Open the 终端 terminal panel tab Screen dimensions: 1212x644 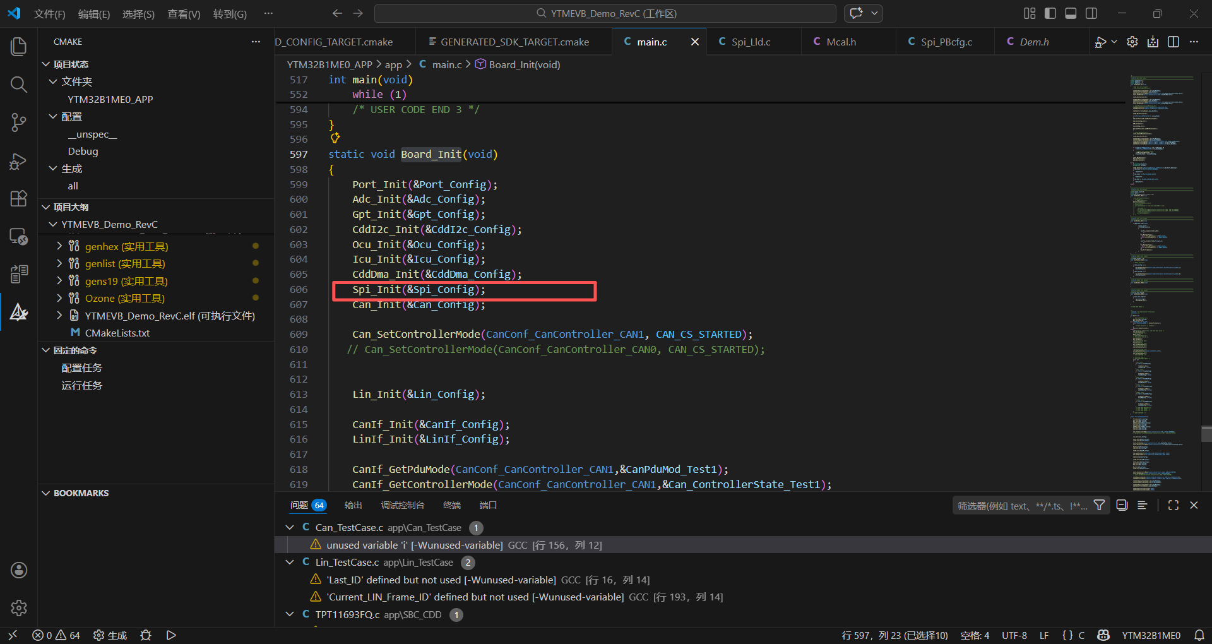click(451, 505)
